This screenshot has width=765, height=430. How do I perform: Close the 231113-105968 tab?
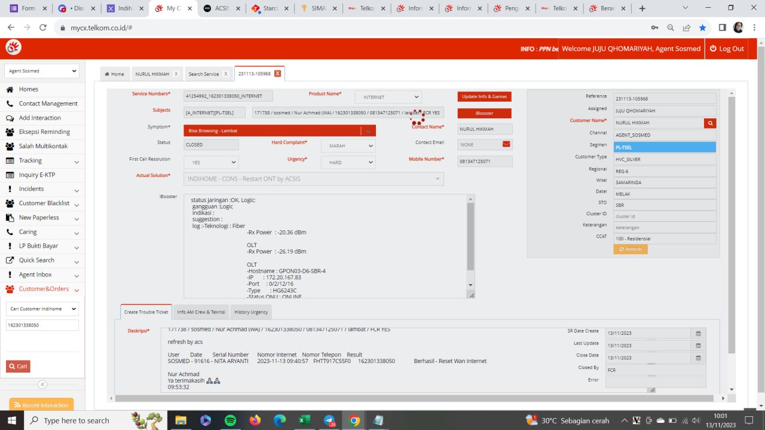pyautogui.click(x=277, y=74)
